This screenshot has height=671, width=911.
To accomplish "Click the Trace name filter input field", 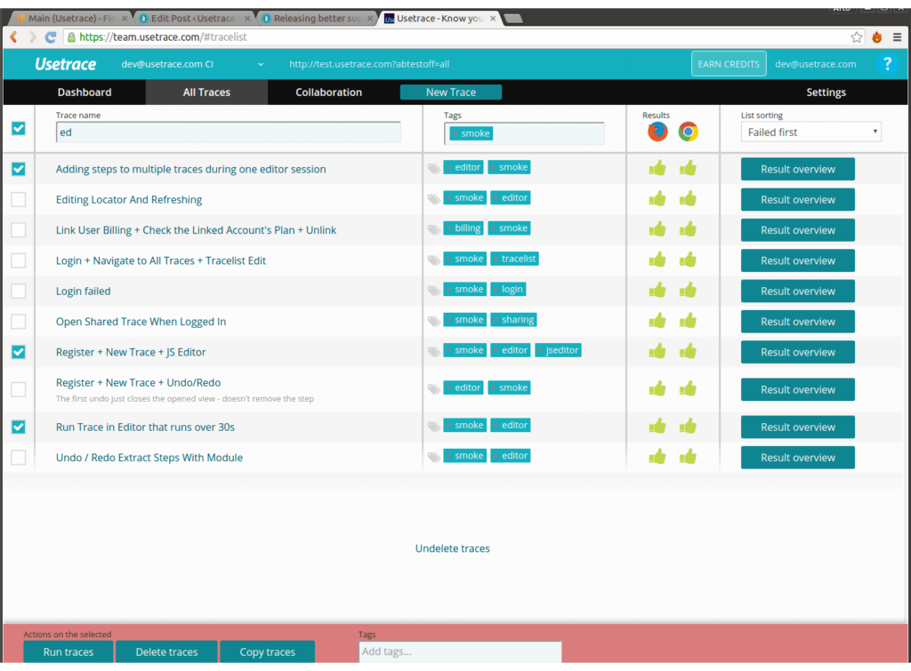I will pos(228,132).
